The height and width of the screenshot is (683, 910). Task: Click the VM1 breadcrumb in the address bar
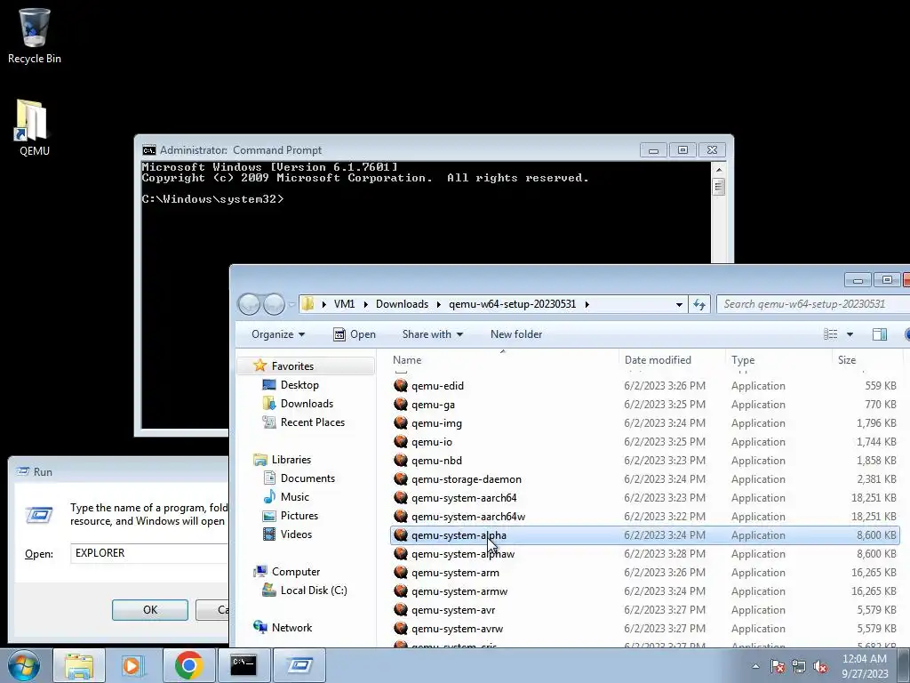tap(344, 304)
